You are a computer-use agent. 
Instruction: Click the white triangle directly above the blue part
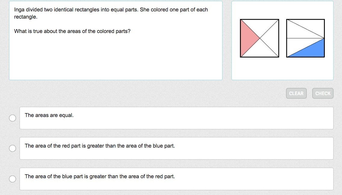click(299, 44)
